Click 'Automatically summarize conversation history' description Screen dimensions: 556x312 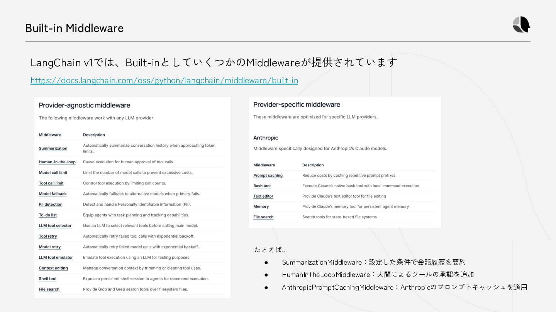pos(149,148)
